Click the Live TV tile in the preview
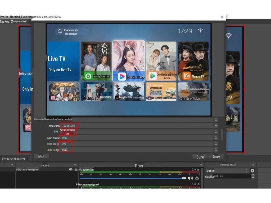This screenshot has width=271, height=203. (63, 61)
